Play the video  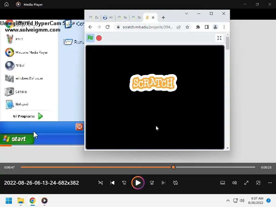coord(138,183)
